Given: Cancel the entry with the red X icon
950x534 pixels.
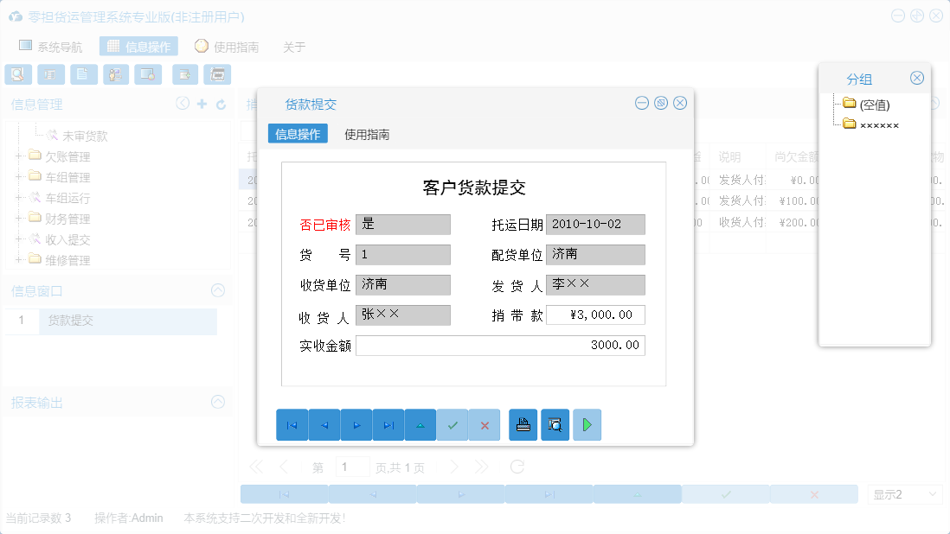Looking at the screenshot, I should (x=484, y=424).
